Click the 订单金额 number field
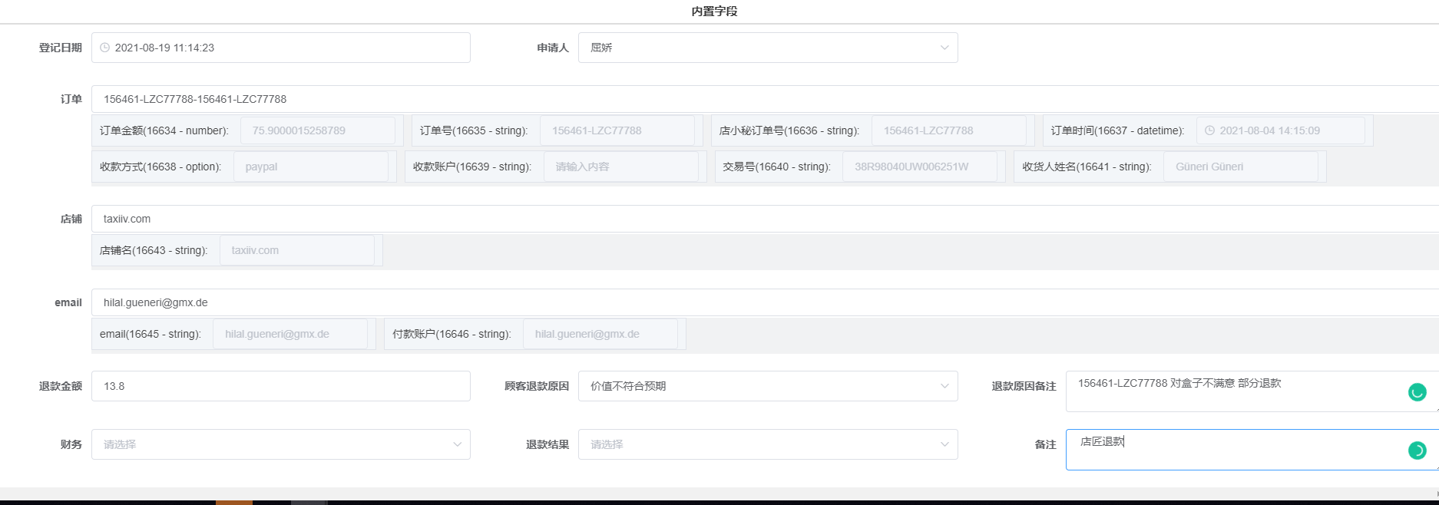This screenshot has height=505, width=1439. (x=317, y=130)
